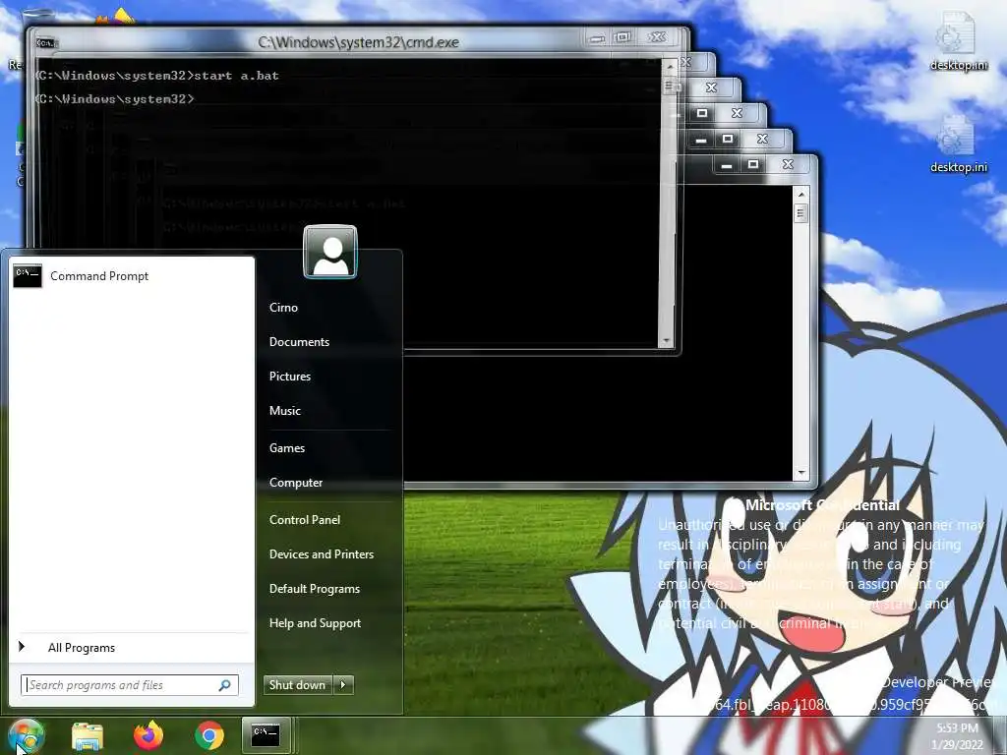This screenshot has height=755, width=1007.
Task: Click the search magnifier icon
Action: (x=225, y=685)
